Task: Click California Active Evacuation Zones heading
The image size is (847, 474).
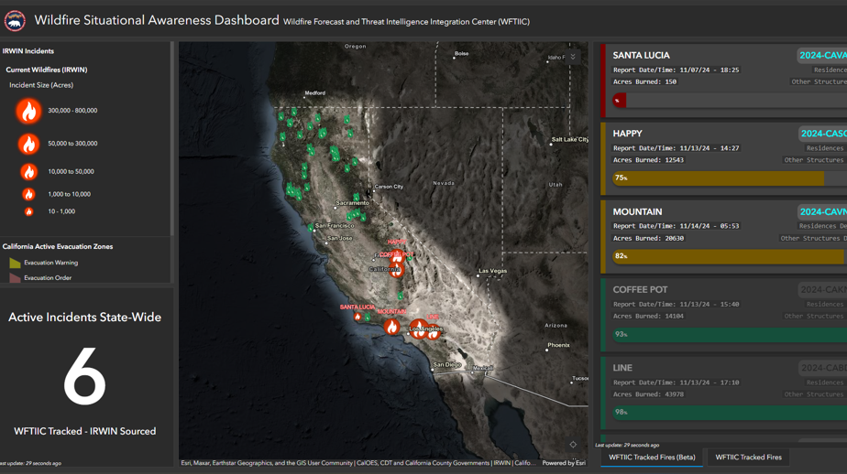Action: point(58,247)
